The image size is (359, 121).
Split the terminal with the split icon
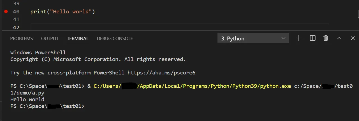click(313, 38)
